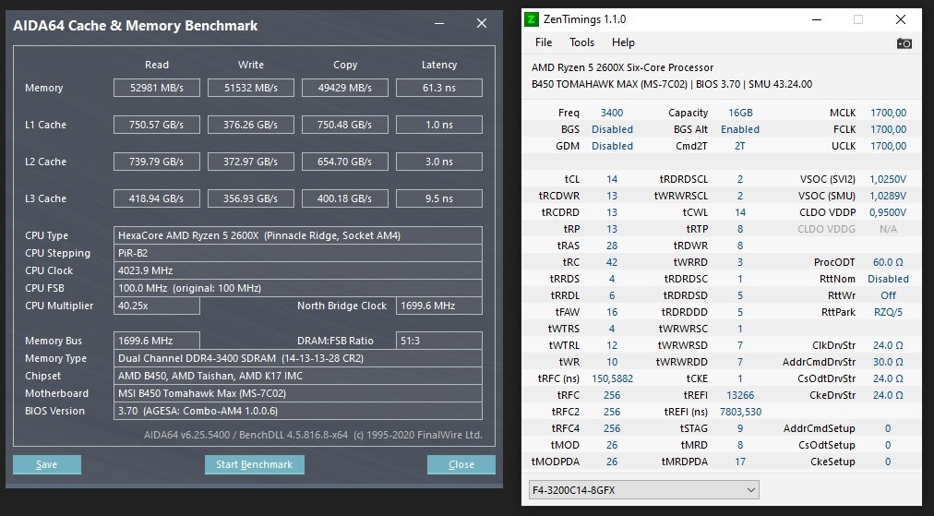The width and height of the screenshot is (934, 516).
Task: Click the RttPark value RZQ/5
Action: coord(888,312)
